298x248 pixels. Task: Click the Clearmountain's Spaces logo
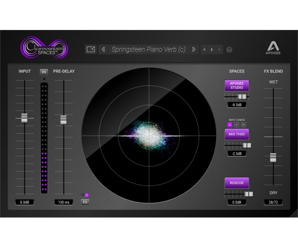[x=44, y=47]
